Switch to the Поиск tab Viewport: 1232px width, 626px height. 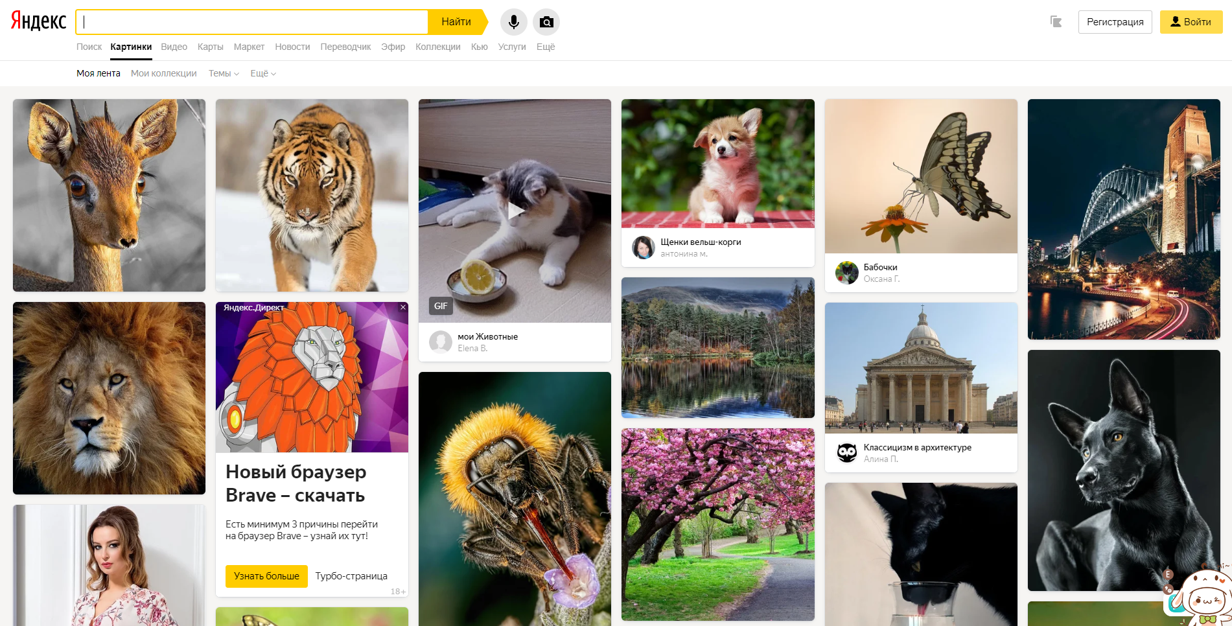point(89,47)
